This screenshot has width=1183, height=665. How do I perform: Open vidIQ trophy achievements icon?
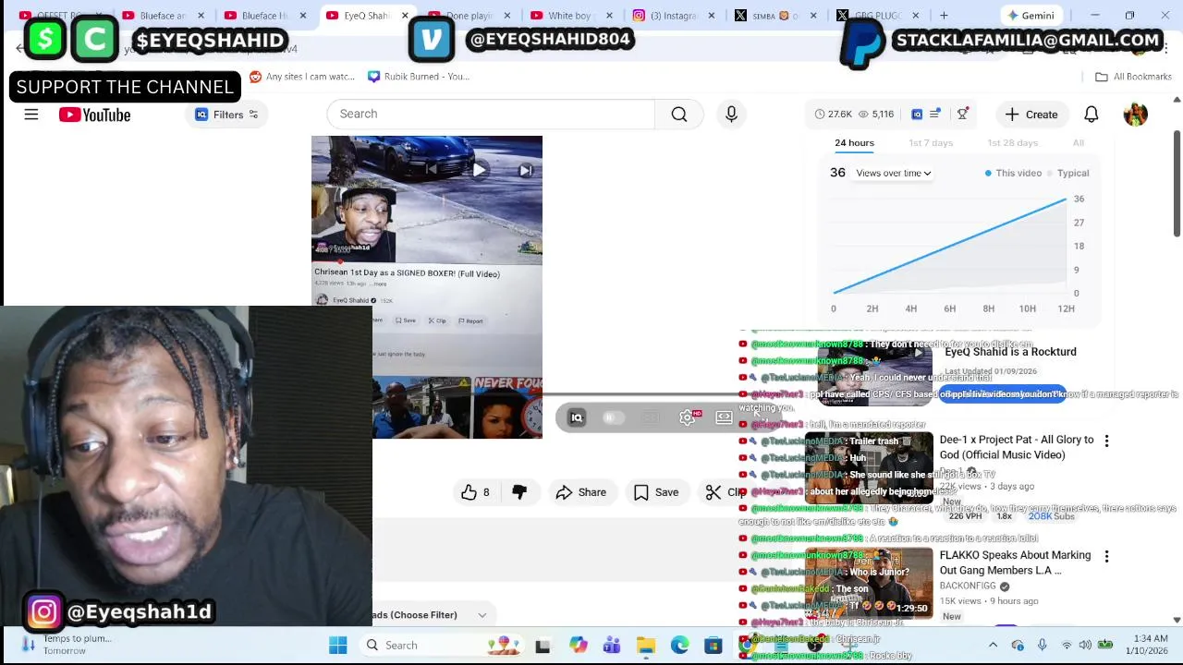962,114
